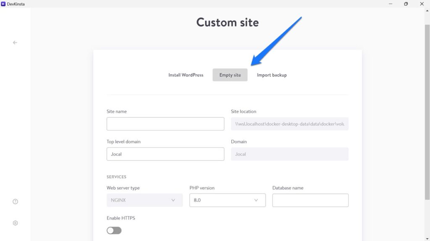Choose the Import backup tab
Viewport: 430px width, 241px height.
coord(272,75)
